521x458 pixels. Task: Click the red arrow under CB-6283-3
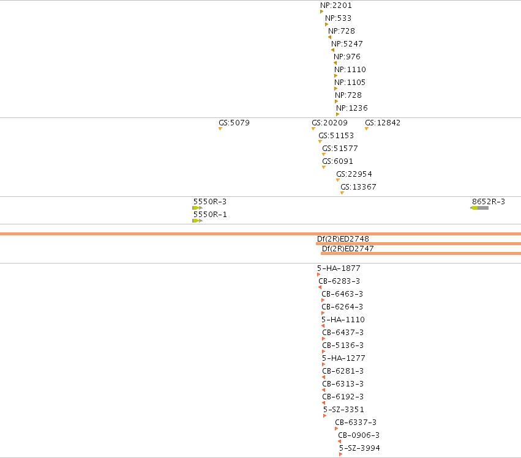click(x=320, y=287)
